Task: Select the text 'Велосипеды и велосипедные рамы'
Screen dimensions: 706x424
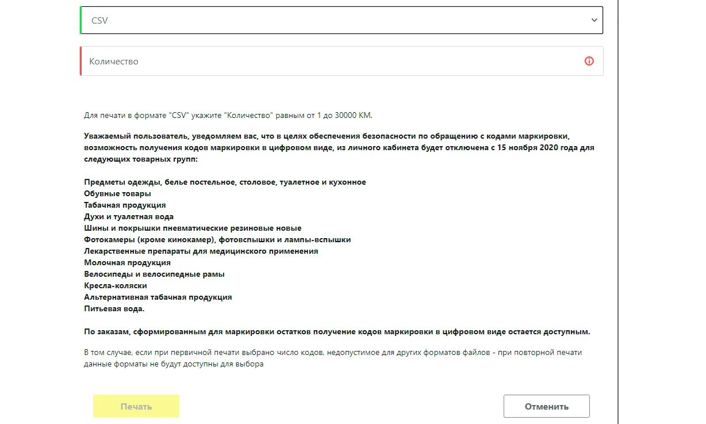Action: point(154,274)
